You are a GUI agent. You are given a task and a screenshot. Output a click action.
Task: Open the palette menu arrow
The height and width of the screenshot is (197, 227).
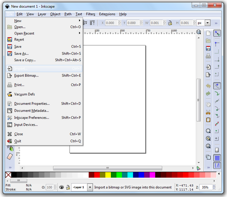pyautogui.click(x=219, y=174)
